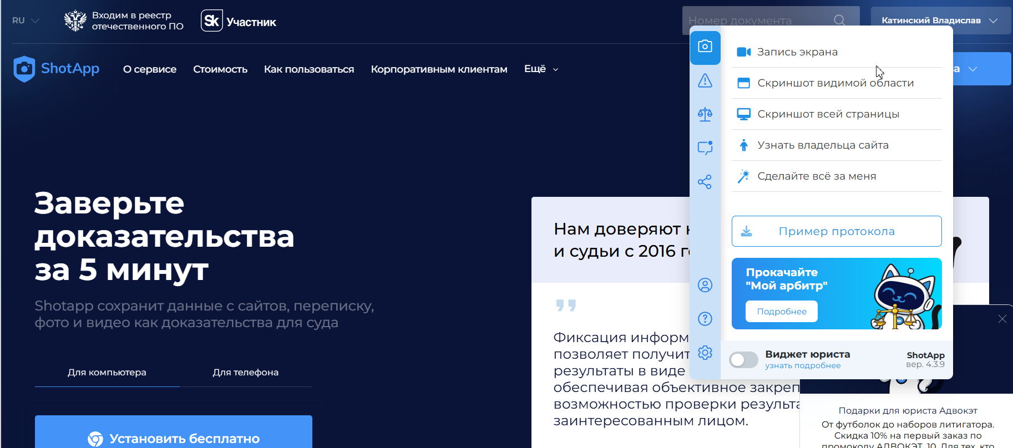Open the help question mark icon
This screenshot has width=1013, height=448.
pyautogui.click(x=705, y=319)
